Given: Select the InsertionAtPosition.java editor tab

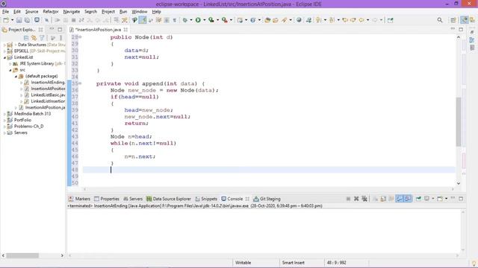Looking at the screenshot, I should point(98,30).
